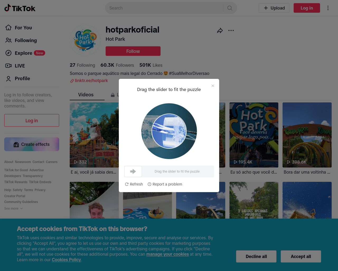The height and width of the screenshot is (271, 338).
Task: Click the locked Liked tab icon
Action: pos(113,95)
